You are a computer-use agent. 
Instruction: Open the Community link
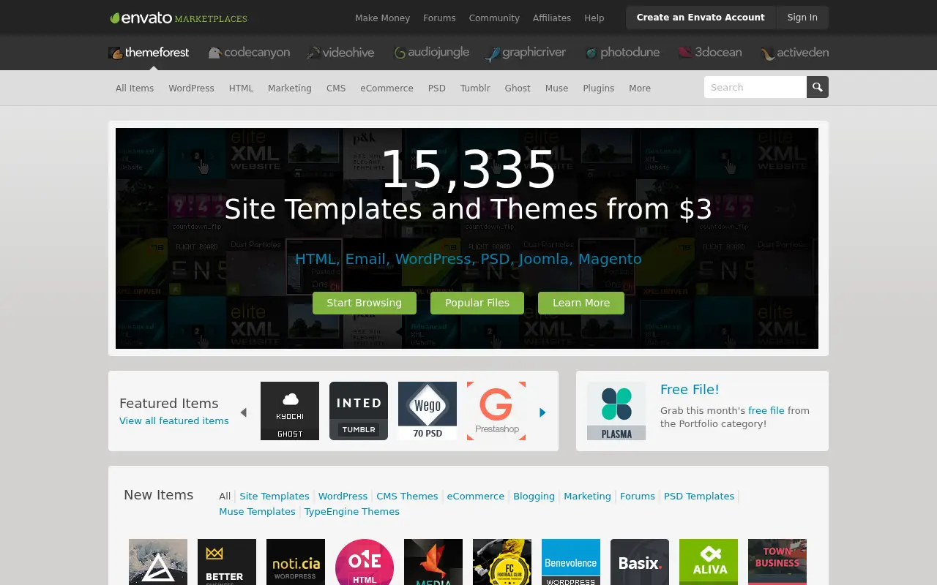pos(494,18)
